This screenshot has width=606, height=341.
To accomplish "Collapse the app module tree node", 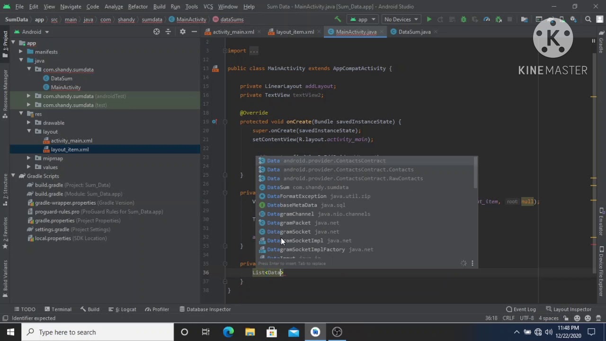I will 13,43.
